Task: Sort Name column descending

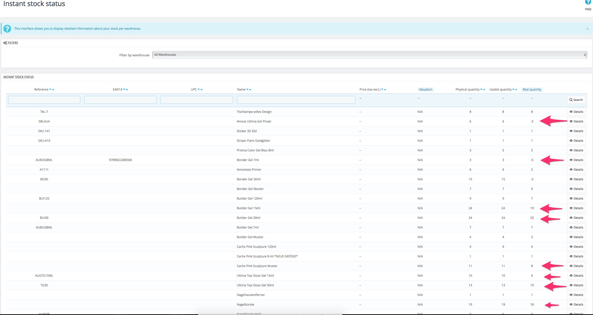Action: pos(247,90)
